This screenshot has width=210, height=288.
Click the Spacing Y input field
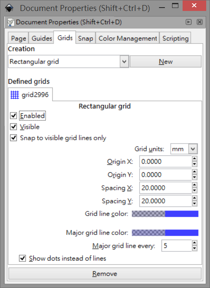[x=165, y=201]
